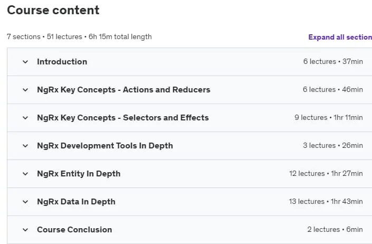Expand chevron next to NgRx Entity In Depth
The image size is (372, 244).
tap(25, 174)
